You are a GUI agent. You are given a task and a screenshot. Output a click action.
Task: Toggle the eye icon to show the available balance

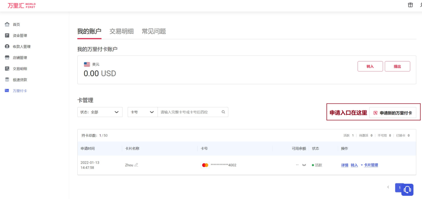(304, 165)
